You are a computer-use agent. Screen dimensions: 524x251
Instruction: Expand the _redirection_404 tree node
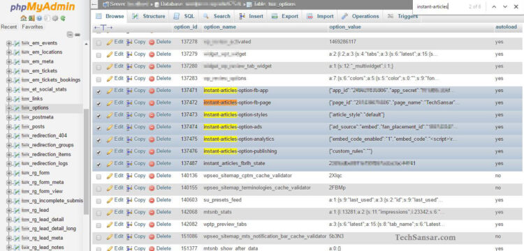8,136
